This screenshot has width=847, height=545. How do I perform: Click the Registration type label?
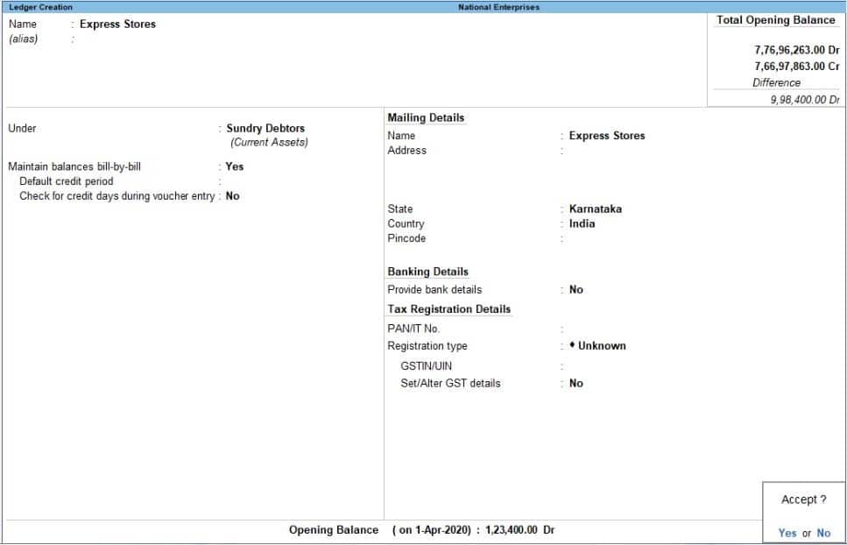pos(427,346)
